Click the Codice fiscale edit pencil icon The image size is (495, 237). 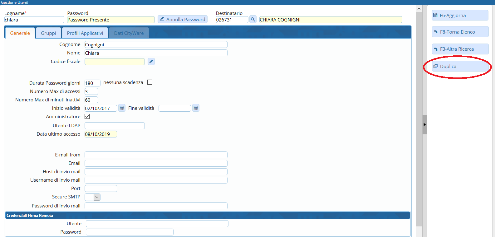(x=151, y=62)
